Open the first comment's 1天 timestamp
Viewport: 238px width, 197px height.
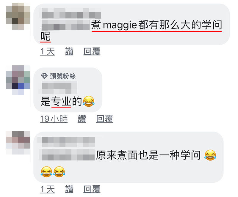pos(47,52)
